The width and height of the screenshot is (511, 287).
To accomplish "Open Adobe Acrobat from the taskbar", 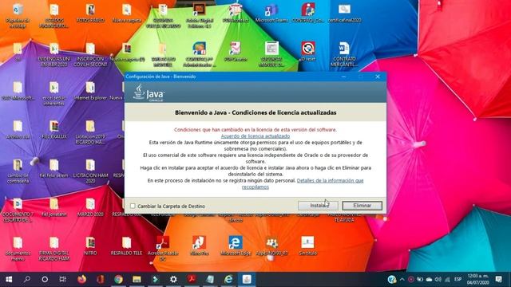I will [192, 279].
